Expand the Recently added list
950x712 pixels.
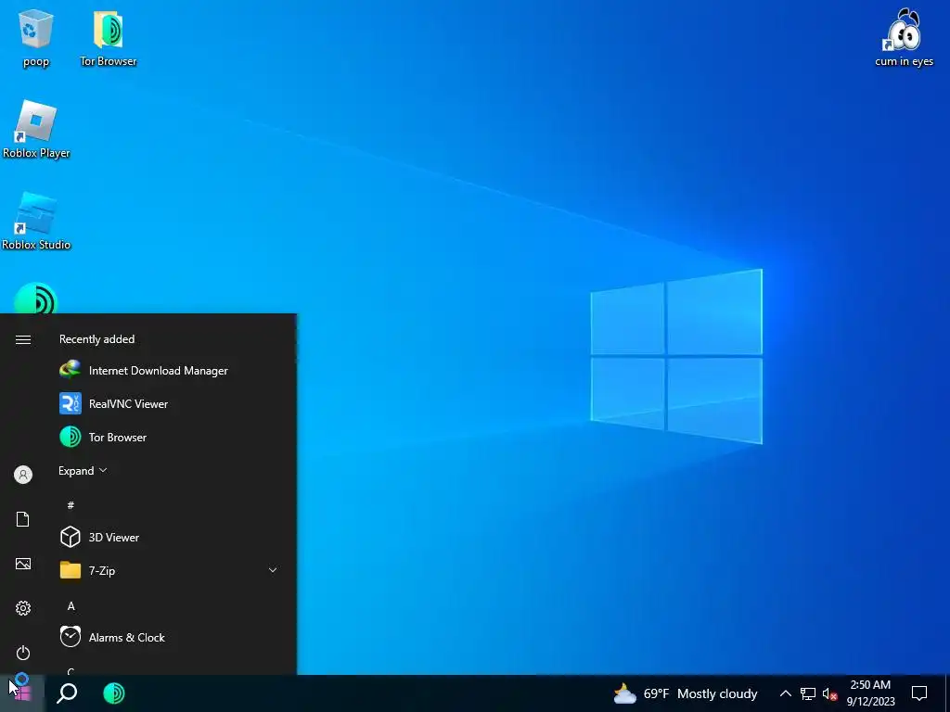[83, 470]
